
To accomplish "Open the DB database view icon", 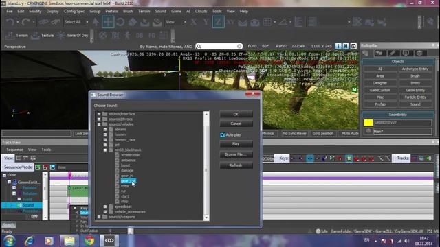I will [140, 35].
